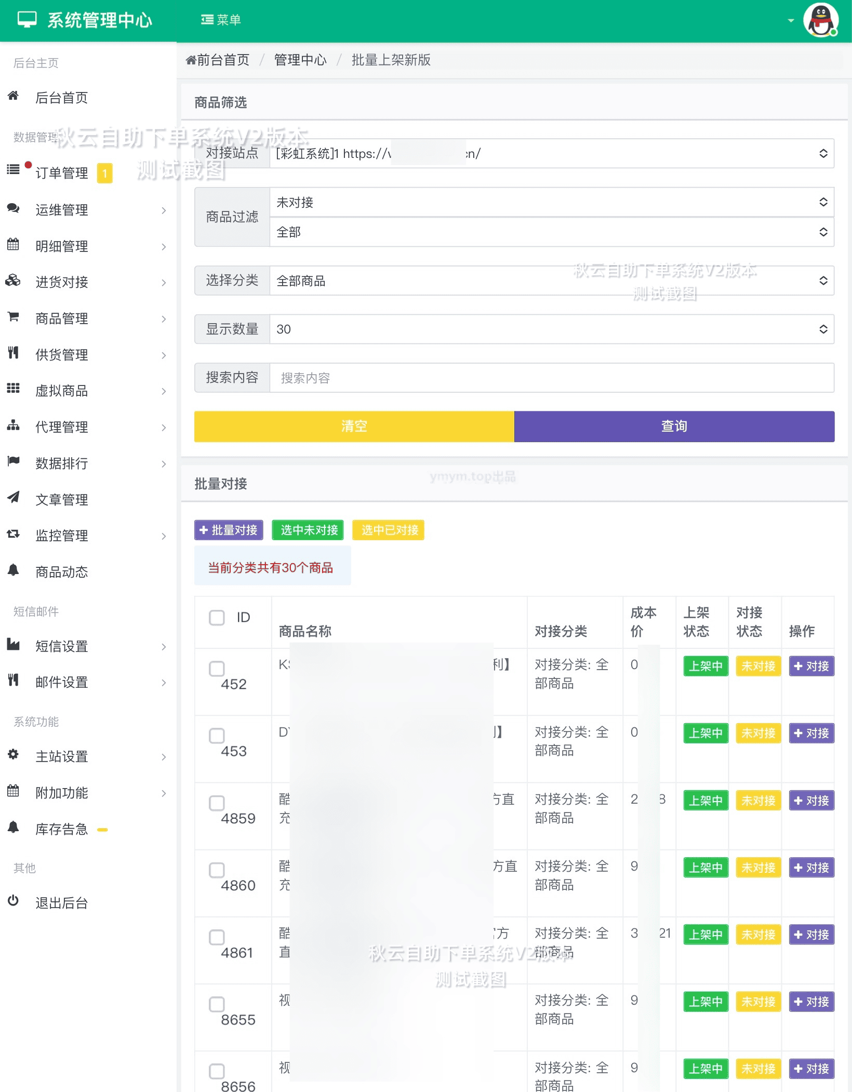The height and width of the screenshot is (1092, 852).
Task: Click the bell icon for 商品动态
Action: pos(13,570)
